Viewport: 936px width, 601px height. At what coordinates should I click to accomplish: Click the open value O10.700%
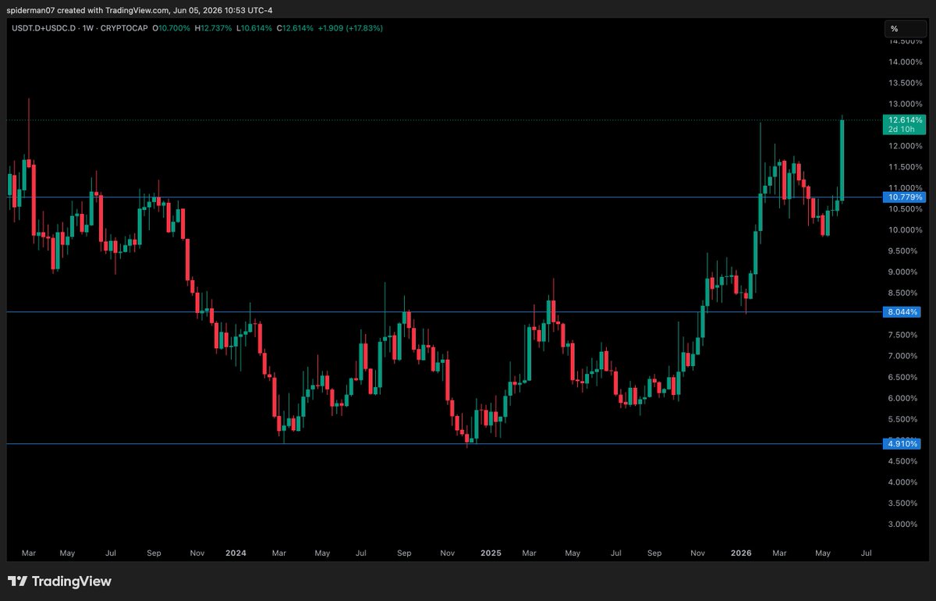pos(171,28)
